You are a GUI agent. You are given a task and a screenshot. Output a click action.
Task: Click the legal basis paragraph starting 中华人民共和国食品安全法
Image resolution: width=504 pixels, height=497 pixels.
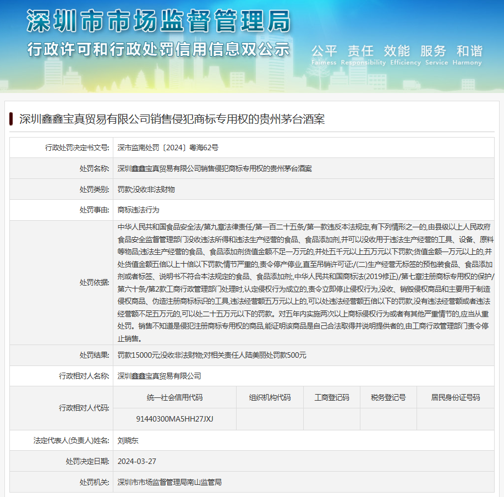coord(306,282)
